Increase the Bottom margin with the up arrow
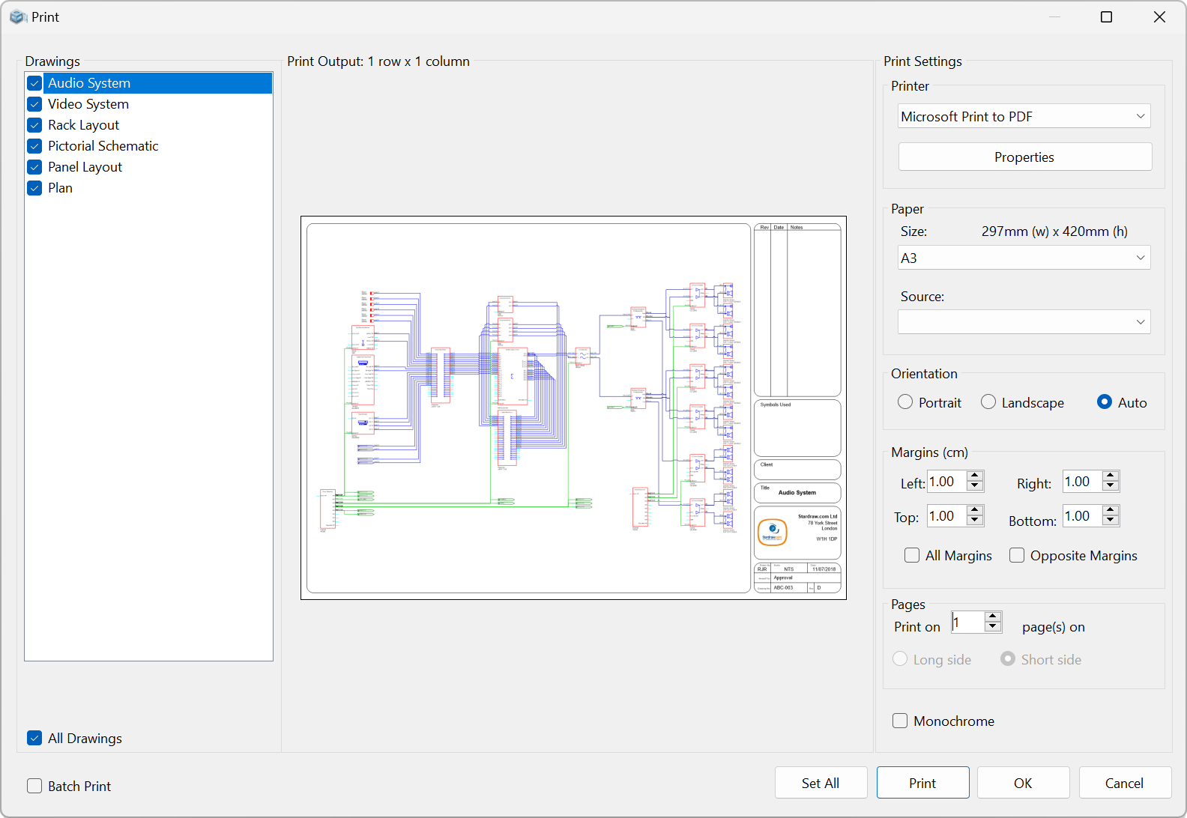1187x818 pixels. pos(1111,510)
